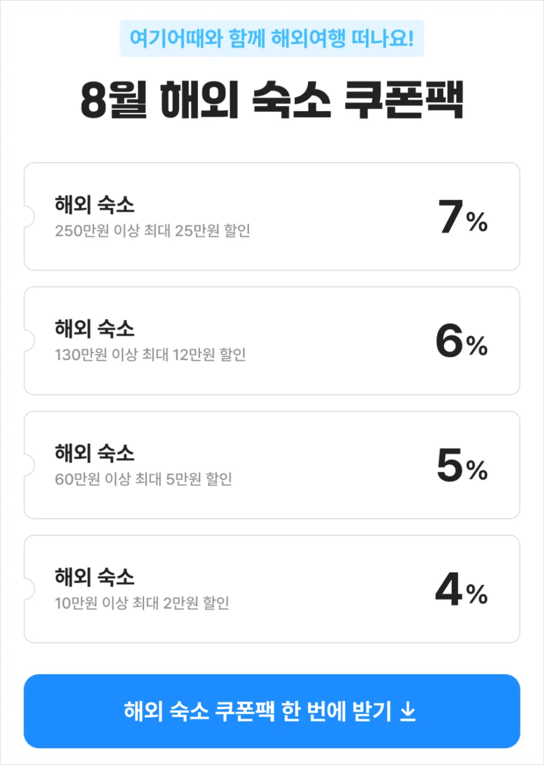Image resolution: width=544 pixels, height=765 pixels.
Task: Click the 10만원 이상 최대 2만원 할인 text
Action: pos(142,603)
